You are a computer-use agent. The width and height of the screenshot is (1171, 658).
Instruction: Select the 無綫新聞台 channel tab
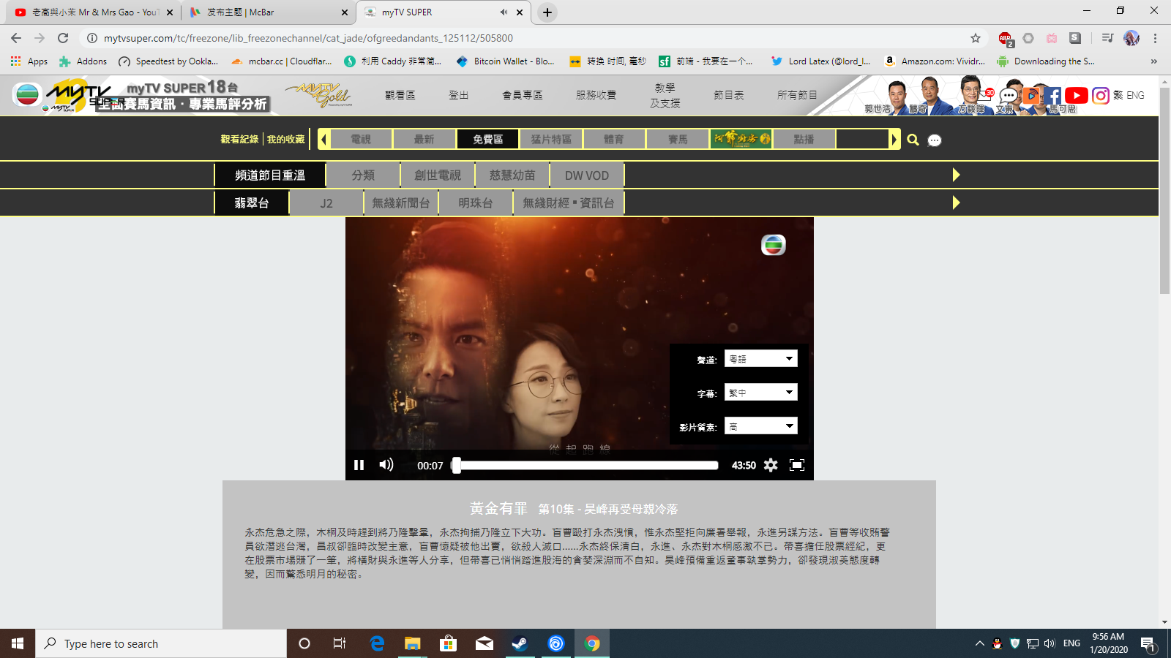[401, 203]
